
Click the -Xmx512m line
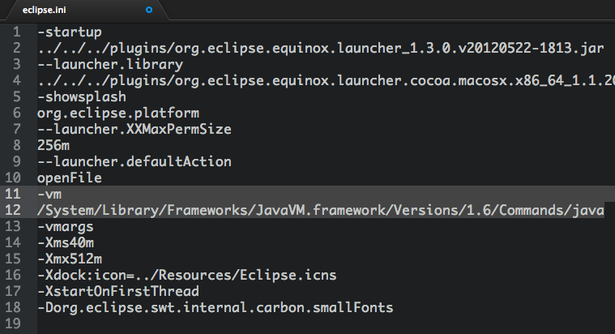tap(70, 259)
